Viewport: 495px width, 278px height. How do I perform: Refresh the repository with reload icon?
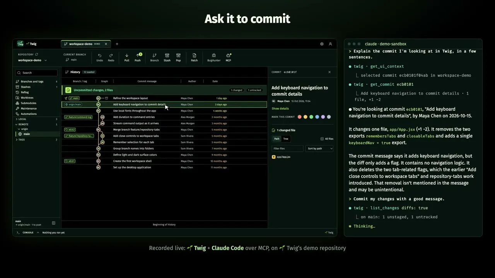(36, 54)
